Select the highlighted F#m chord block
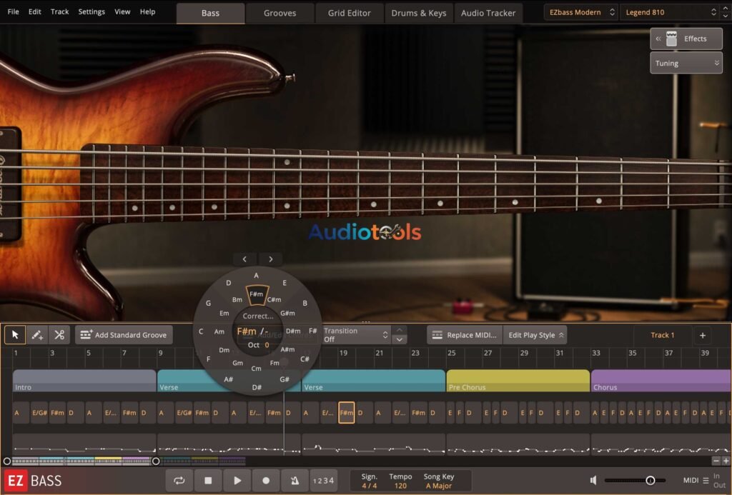The height and width of the screenshot is (495, 732). pos(347,413)
